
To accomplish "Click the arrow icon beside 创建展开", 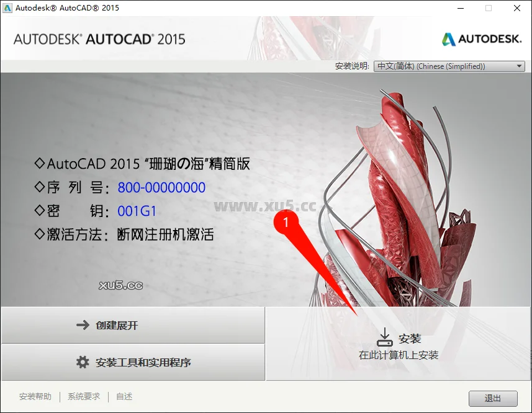I will [x=83, y=325].
